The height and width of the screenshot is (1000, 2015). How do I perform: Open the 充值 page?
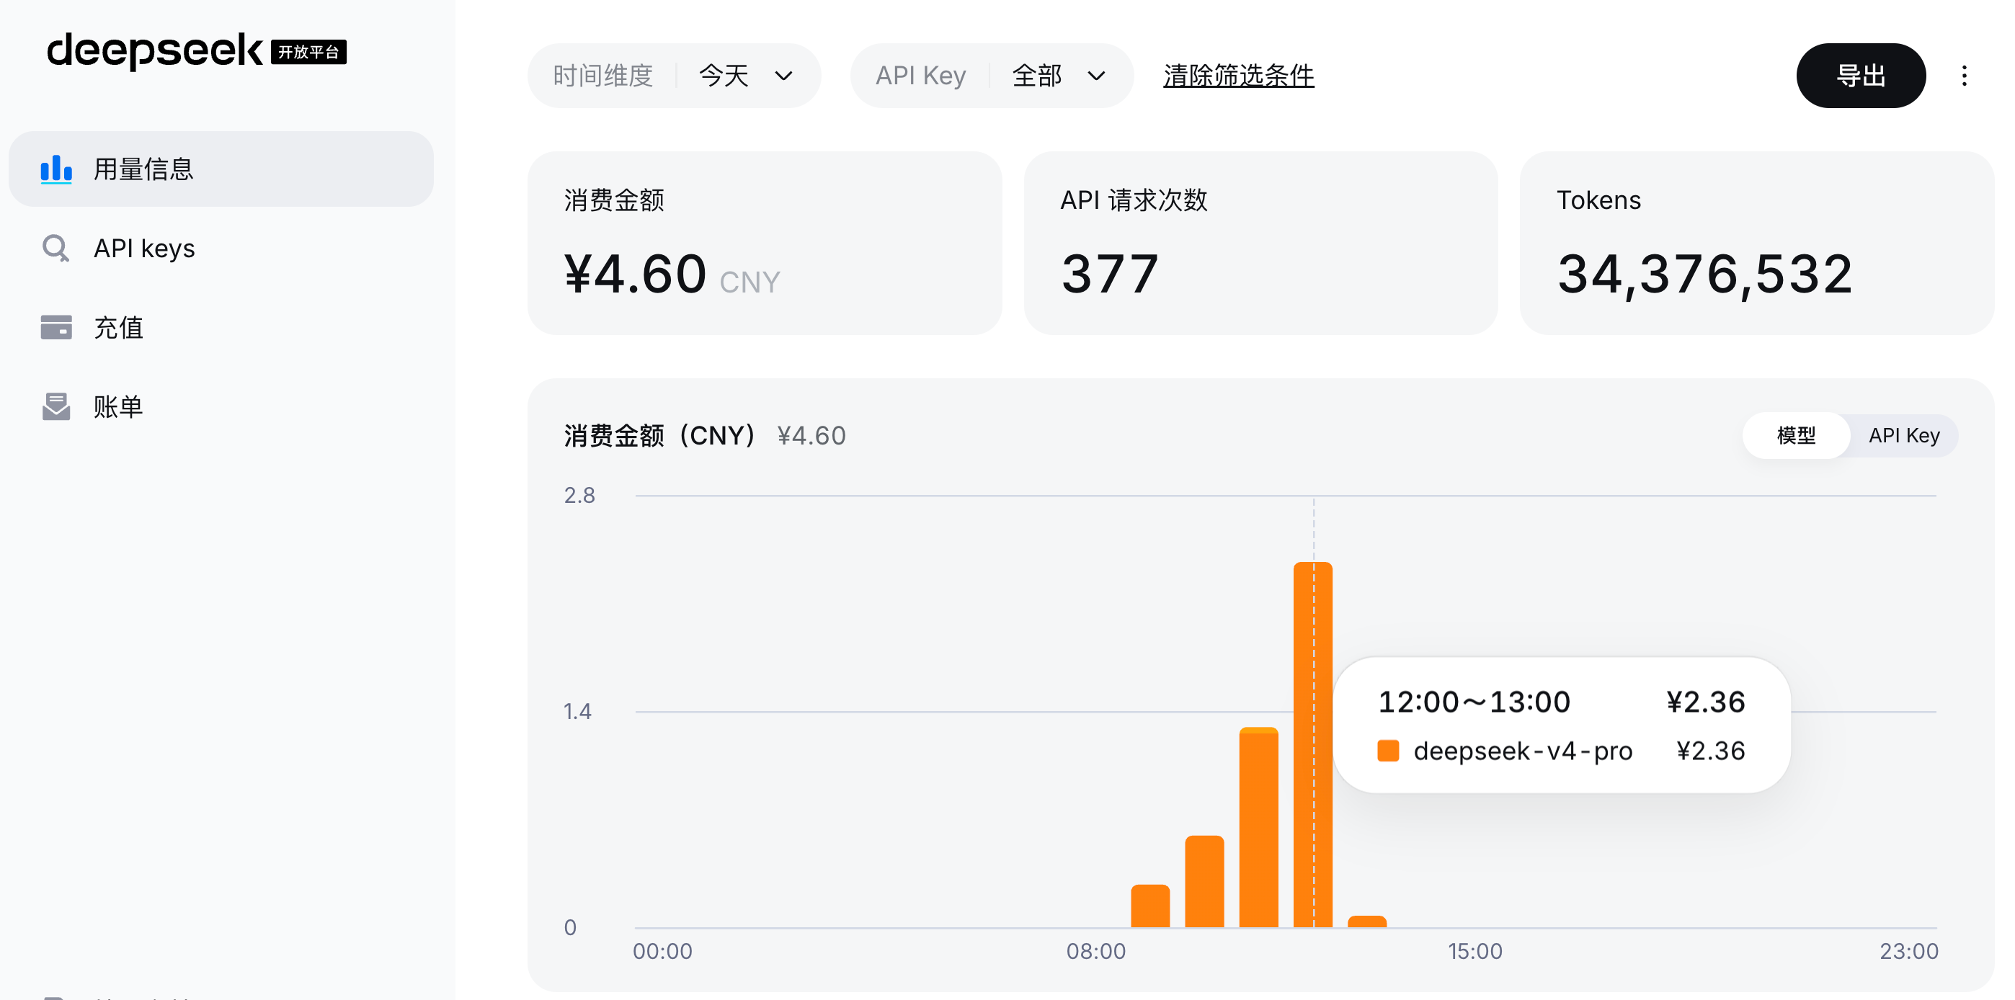[x=221, y=328]
